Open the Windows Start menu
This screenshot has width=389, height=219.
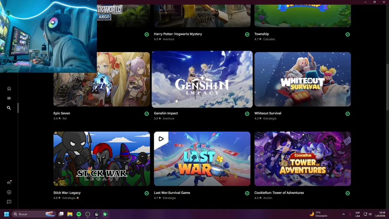click(6, 214)
